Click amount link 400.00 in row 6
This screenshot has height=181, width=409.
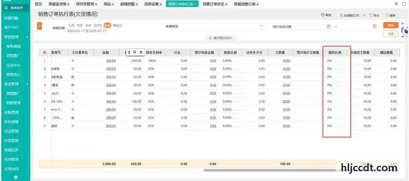point(111,101)
